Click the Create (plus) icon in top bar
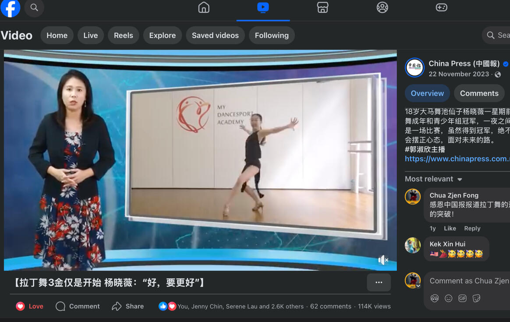 441,7
